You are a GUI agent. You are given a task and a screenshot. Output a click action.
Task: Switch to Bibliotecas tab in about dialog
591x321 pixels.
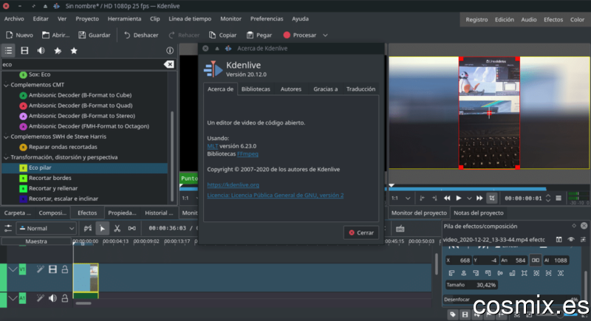point(256,89)
